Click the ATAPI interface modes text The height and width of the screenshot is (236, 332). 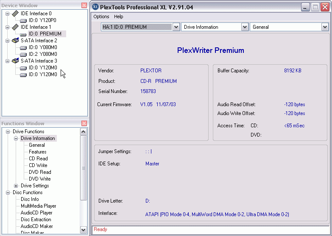(217, 214)
